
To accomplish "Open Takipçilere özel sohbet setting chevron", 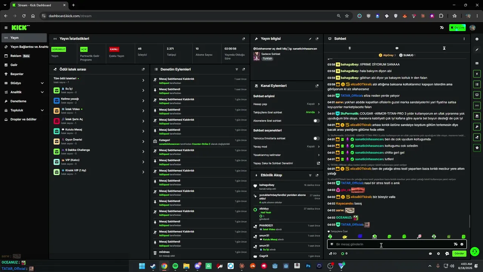I will (319, 112).
